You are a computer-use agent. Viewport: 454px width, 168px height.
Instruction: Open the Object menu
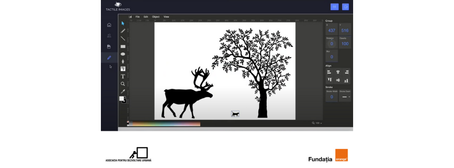[156, 17]
